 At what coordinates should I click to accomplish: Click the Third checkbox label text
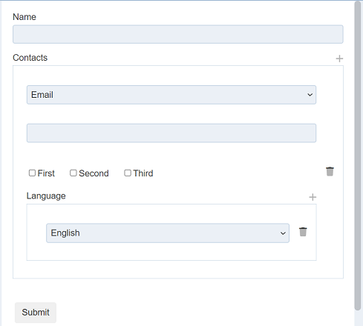pos(143,173)
